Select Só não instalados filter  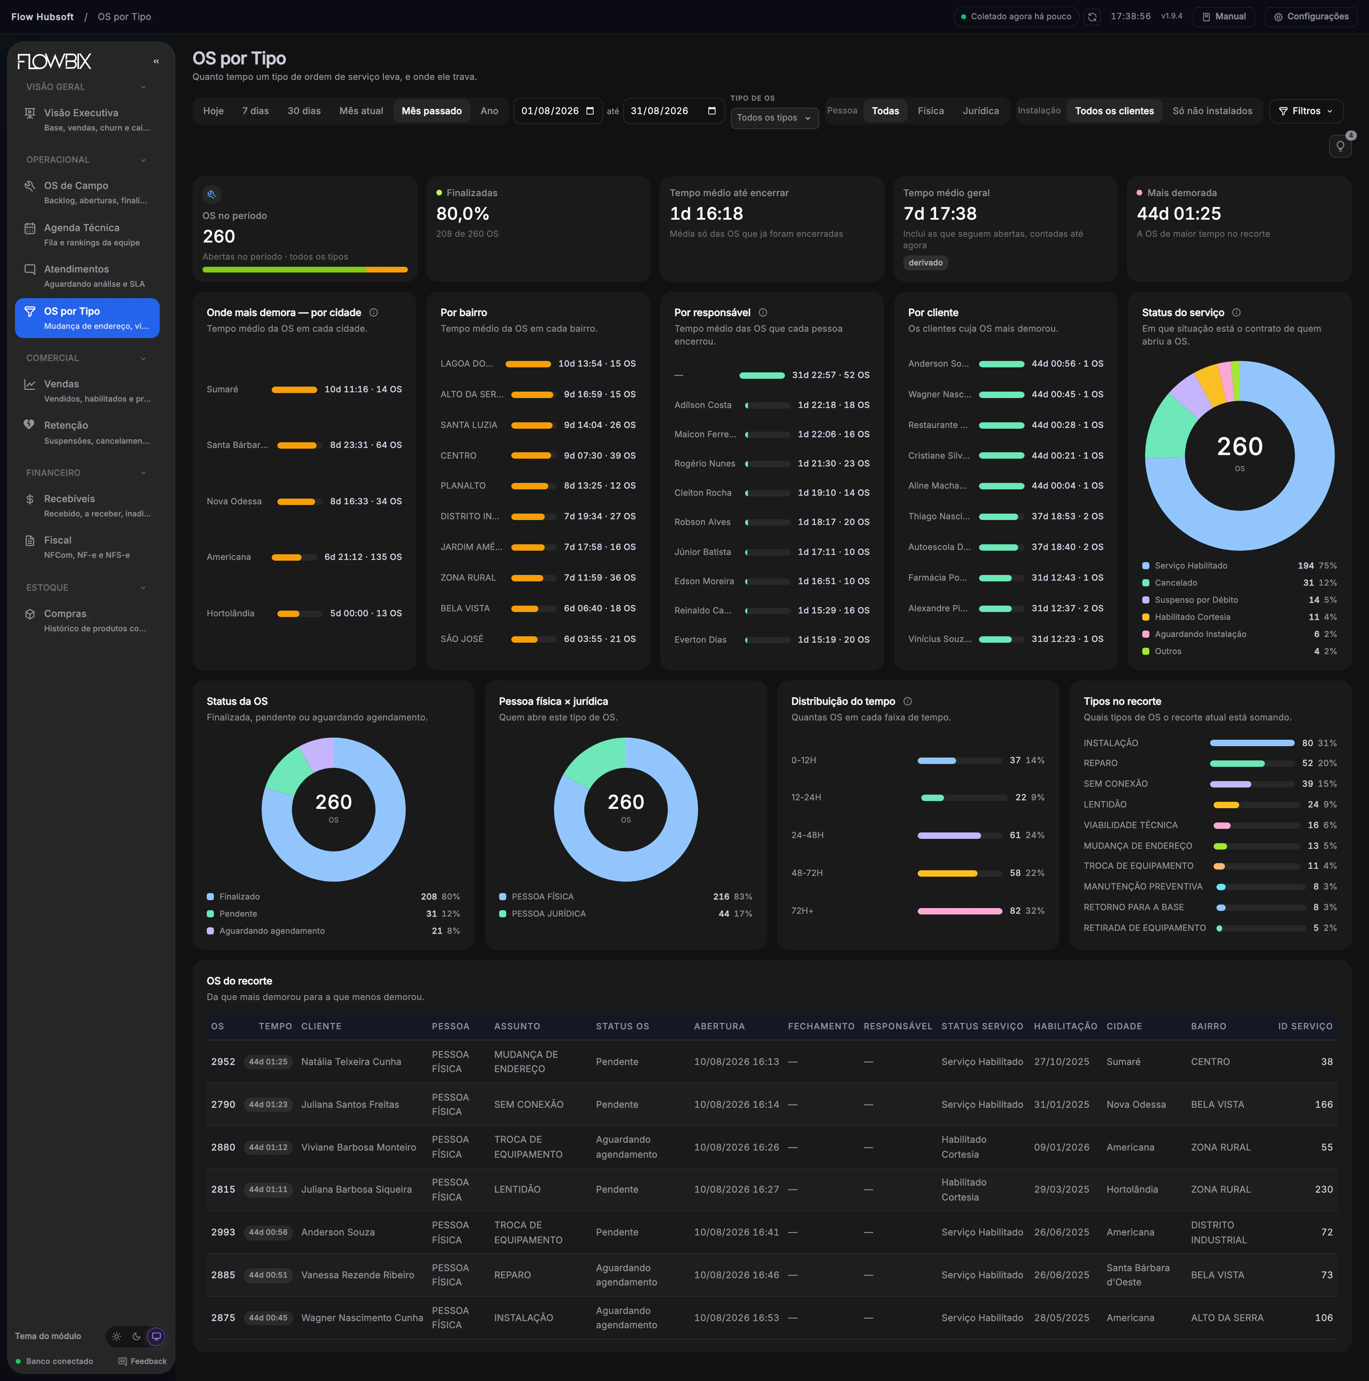tap(1212, 111)
